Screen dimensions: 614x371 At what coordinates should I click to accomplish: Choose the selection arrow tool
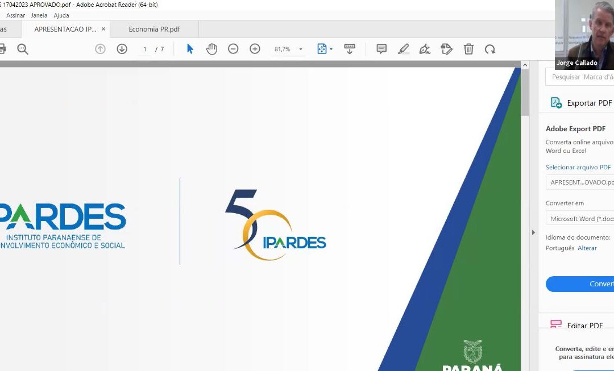[x=190, y=49]
